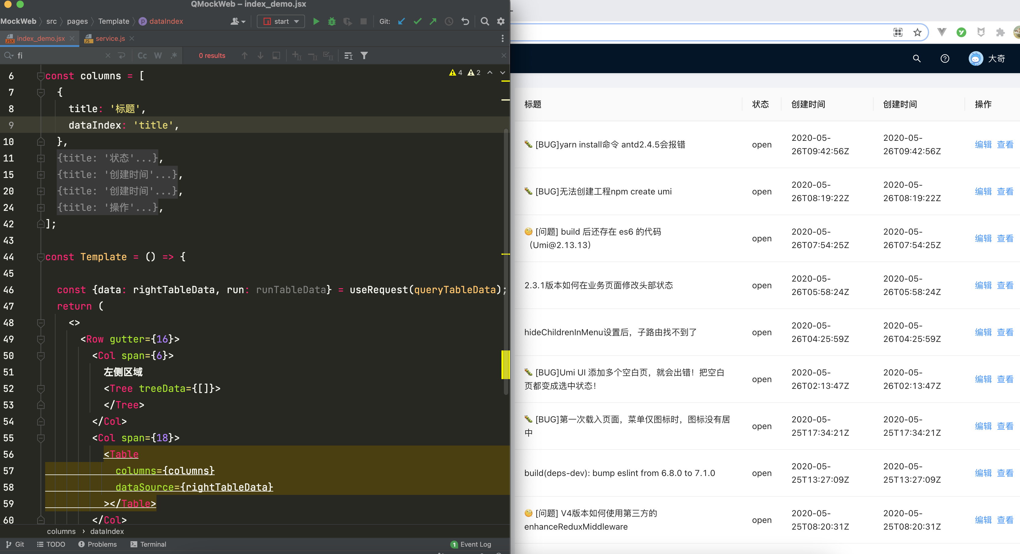Click 查看 link for bump eslint row

point(1005,473)
